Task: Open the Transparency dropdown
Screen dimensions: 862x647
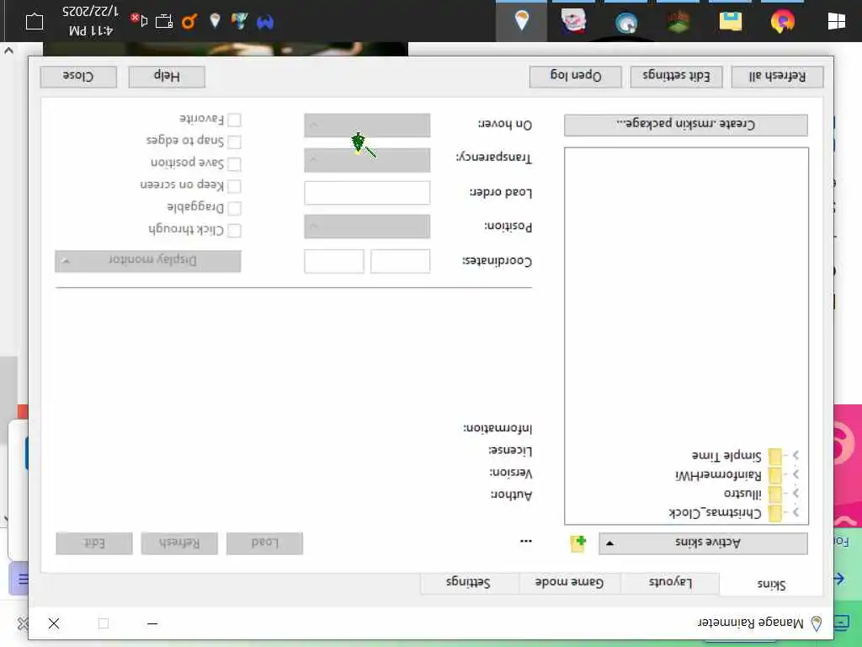Action: [x=367, y=160]
